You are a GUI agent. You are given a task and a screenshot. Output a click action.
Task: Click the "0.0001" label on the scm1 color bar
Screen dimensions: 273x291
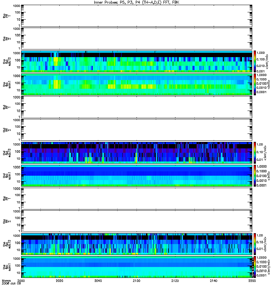click(x=261, y=275)
